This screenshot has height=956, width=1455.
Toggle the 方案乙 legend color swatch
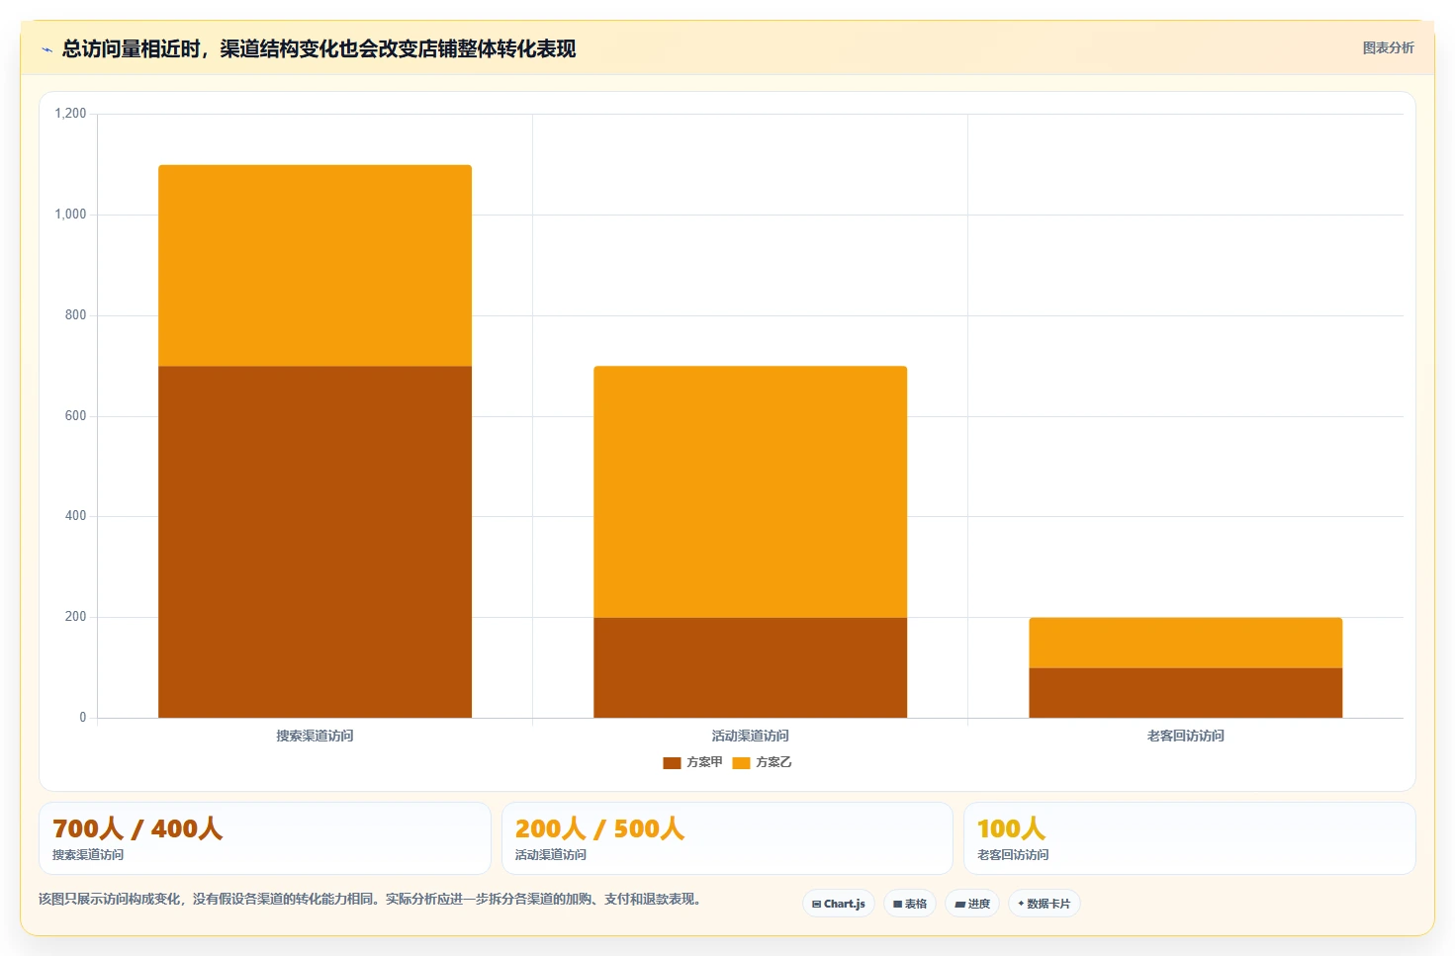(741, 762)
